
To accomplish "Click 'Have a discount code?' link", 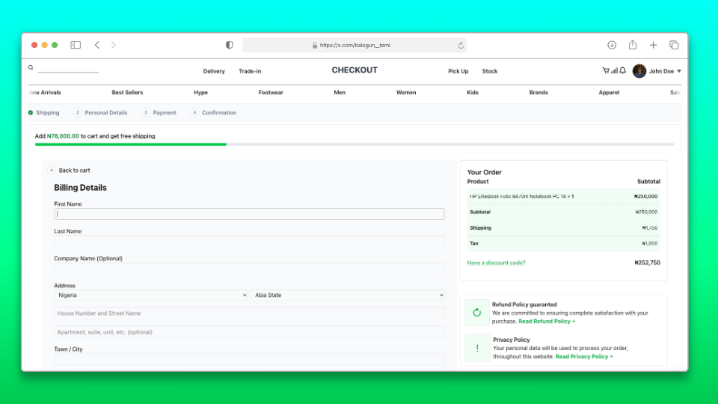I will tap(496, 263).
